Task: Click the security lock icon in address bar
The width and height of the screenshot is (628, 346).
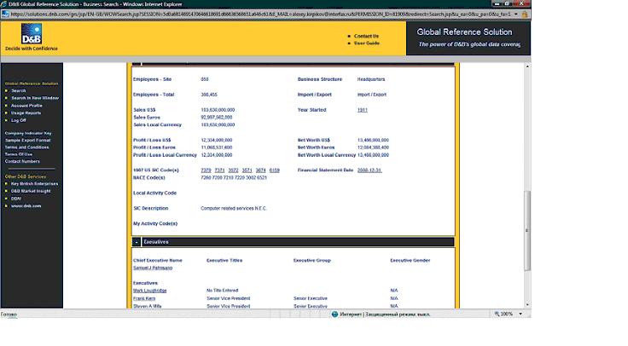Action: click(524, 14)
